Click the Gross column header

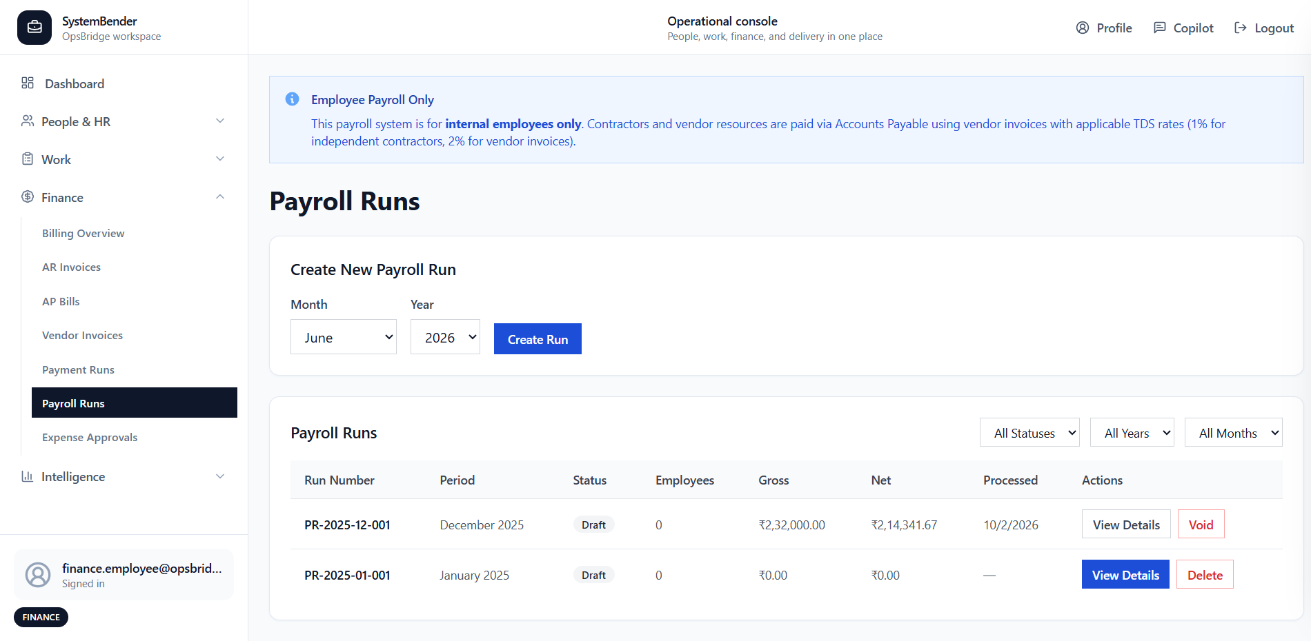click(773, 480)
